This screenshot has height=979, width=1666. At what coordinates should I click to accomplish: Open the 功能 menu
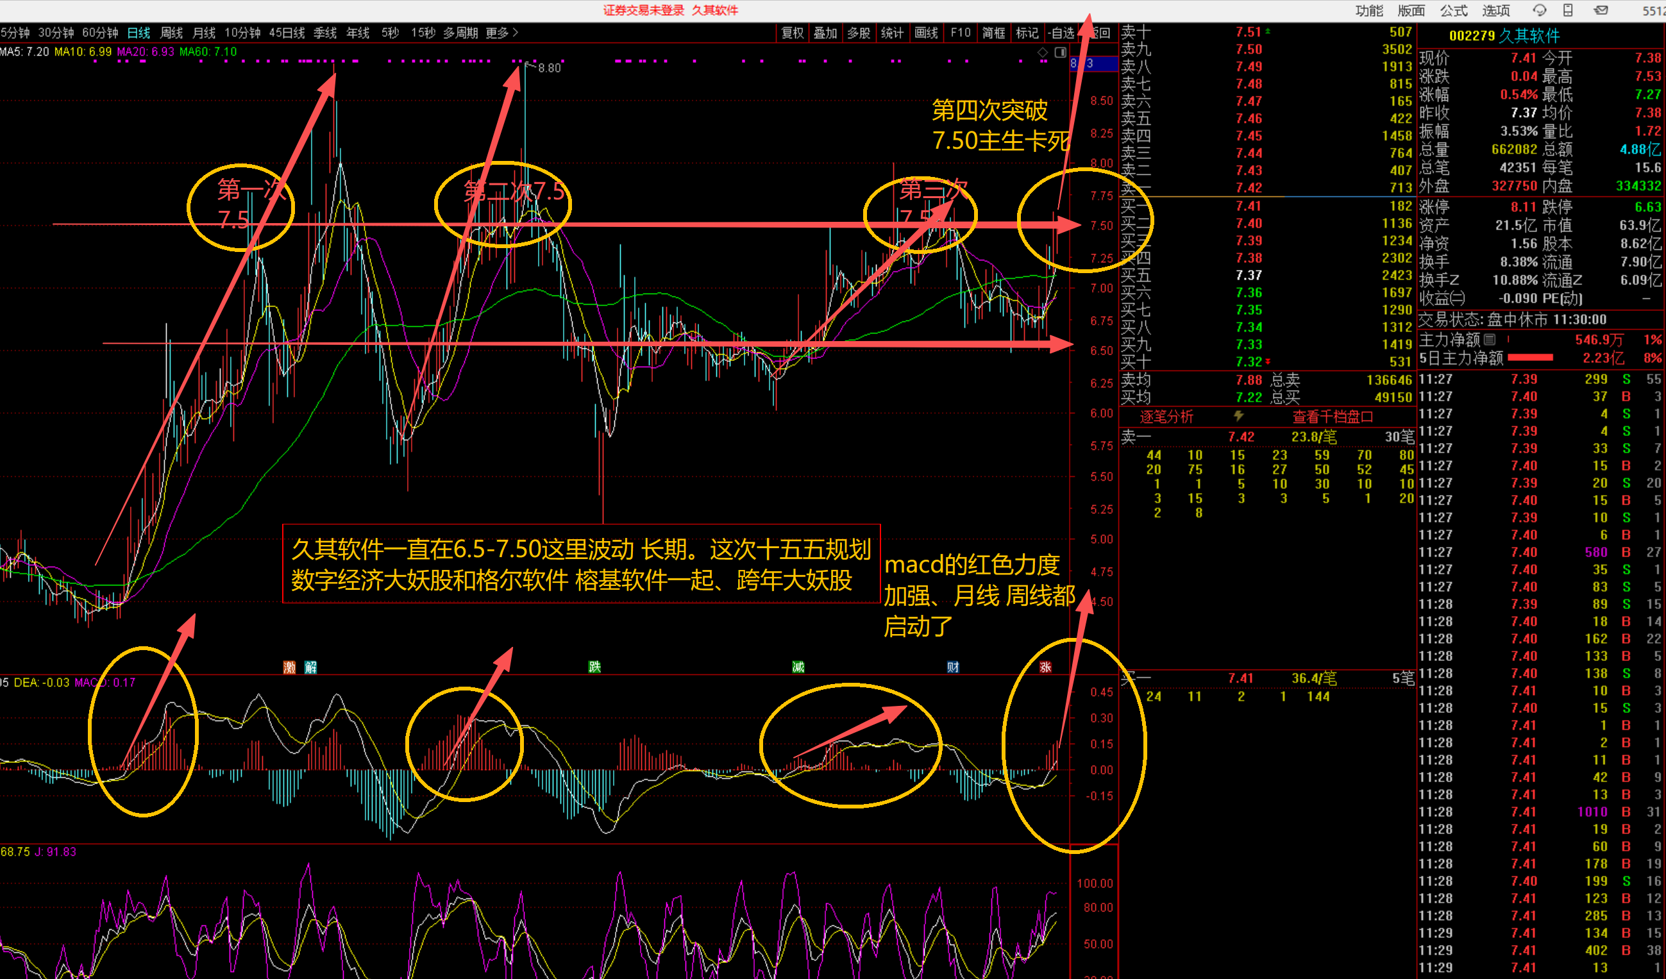tap(1368, 10)
